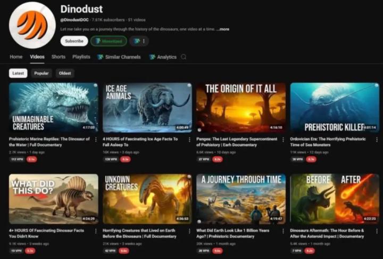Screen dimensions: 383x259
Task: Click VPH badge under Ordovician Era video
Action: [x=297, y=159]
